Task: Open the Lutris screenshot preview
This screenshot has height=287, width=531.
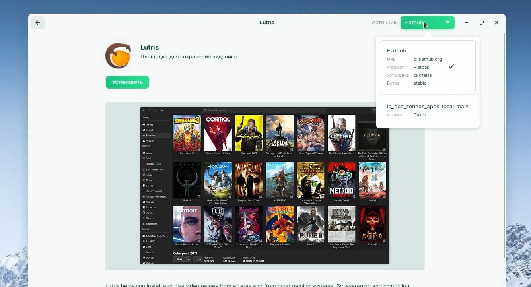Action: click(265, 186)
